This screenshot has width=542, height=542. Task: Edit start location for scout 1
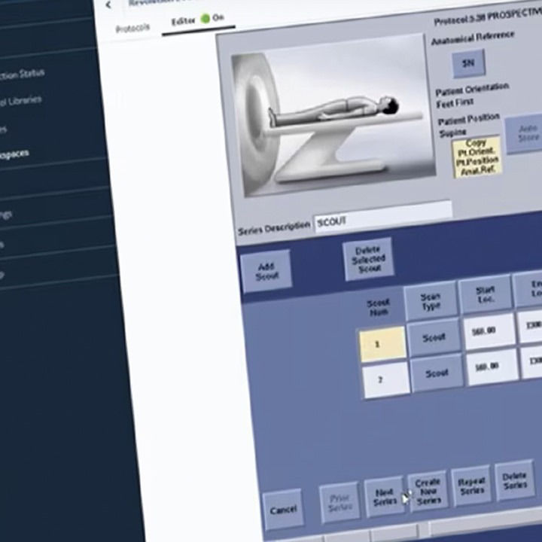click(489, 331)
